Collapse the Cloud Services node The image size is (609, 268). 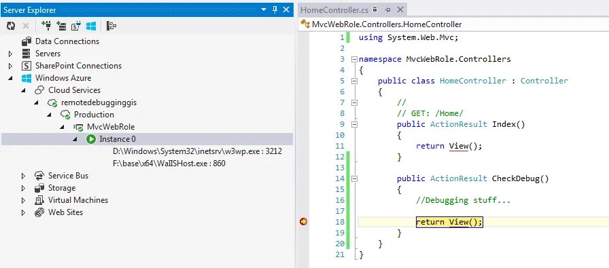23,90
